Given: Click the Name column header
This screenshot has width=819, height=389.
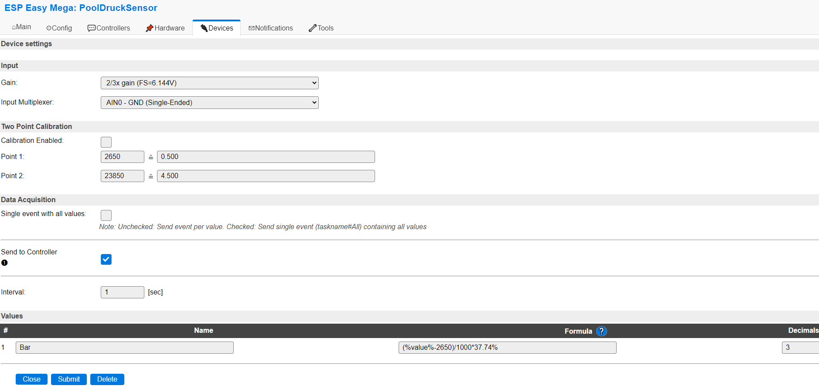Looking at the screenshot, I should [204, 331].
